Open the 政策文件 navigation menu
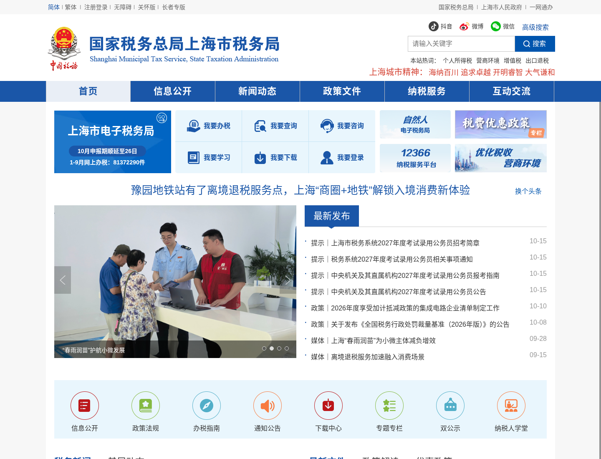Screen dimensions: 601x459 click(342, 91)
